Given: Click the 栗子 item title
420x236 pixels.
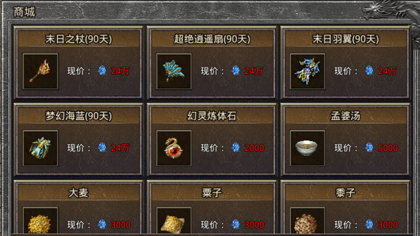Looking at the screenshot, I should coord(212,193).
